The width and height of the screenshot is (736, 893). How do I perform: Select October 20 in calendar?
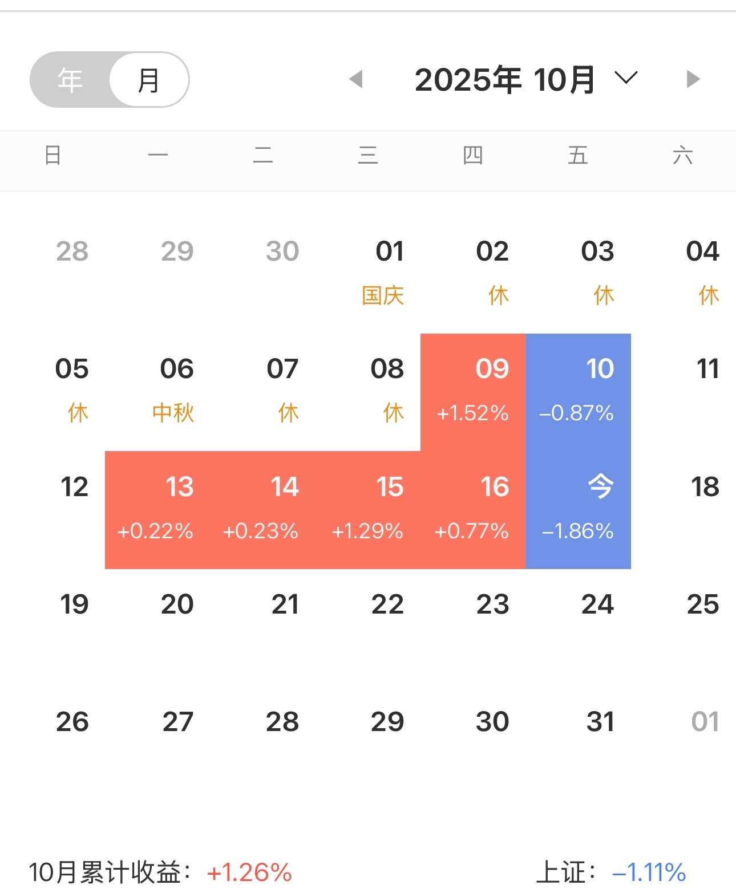point(177,604)
